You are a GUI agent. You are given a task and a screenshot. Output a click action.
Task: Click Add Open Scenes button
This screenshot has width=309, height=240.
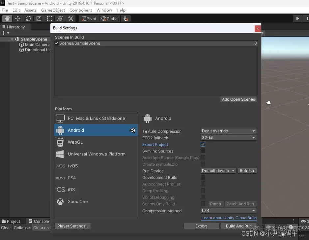click(239, 99)
